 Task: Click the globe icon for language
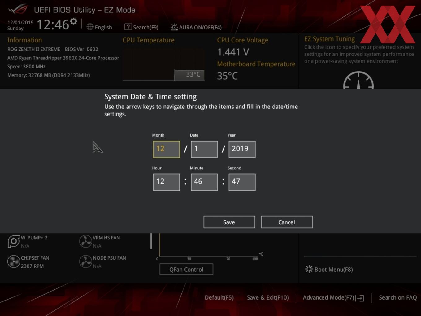pyautogui.click(x=90, y=27)
